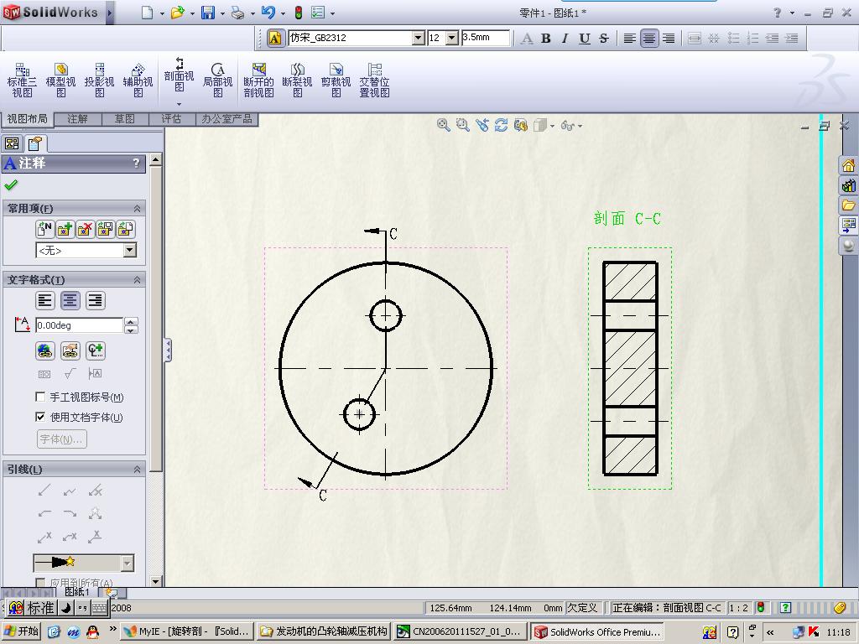The height and width of the screenshot is (644, 859).
Task: Click the text angle 0.00deg input field
Action: click(80, 325)
